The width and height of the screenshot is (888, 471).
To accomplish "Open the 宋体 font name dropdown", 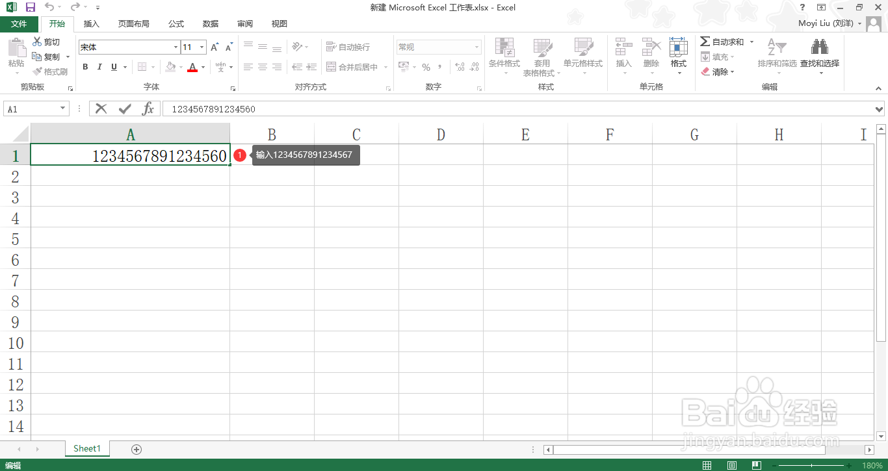I will 176,47.
